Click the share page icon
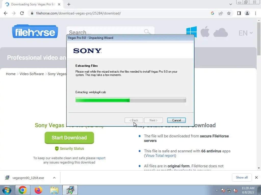 pyautogui.click(x=221, y=13)
